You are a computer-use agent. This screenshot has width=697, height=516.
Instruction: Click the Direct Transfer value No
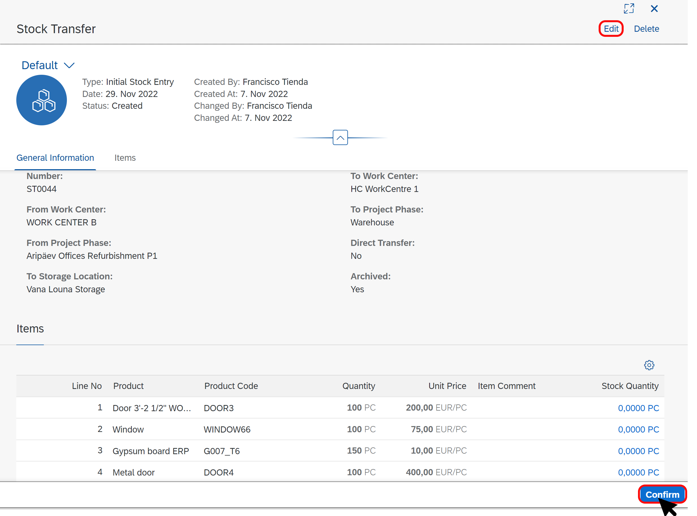pos(356,256)
